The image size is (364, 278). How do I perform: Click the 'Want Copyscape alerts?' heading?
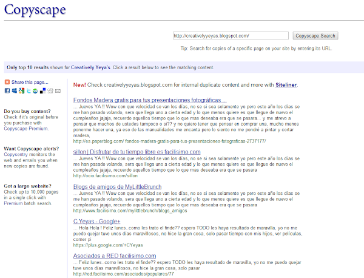(x=32, y=149)
